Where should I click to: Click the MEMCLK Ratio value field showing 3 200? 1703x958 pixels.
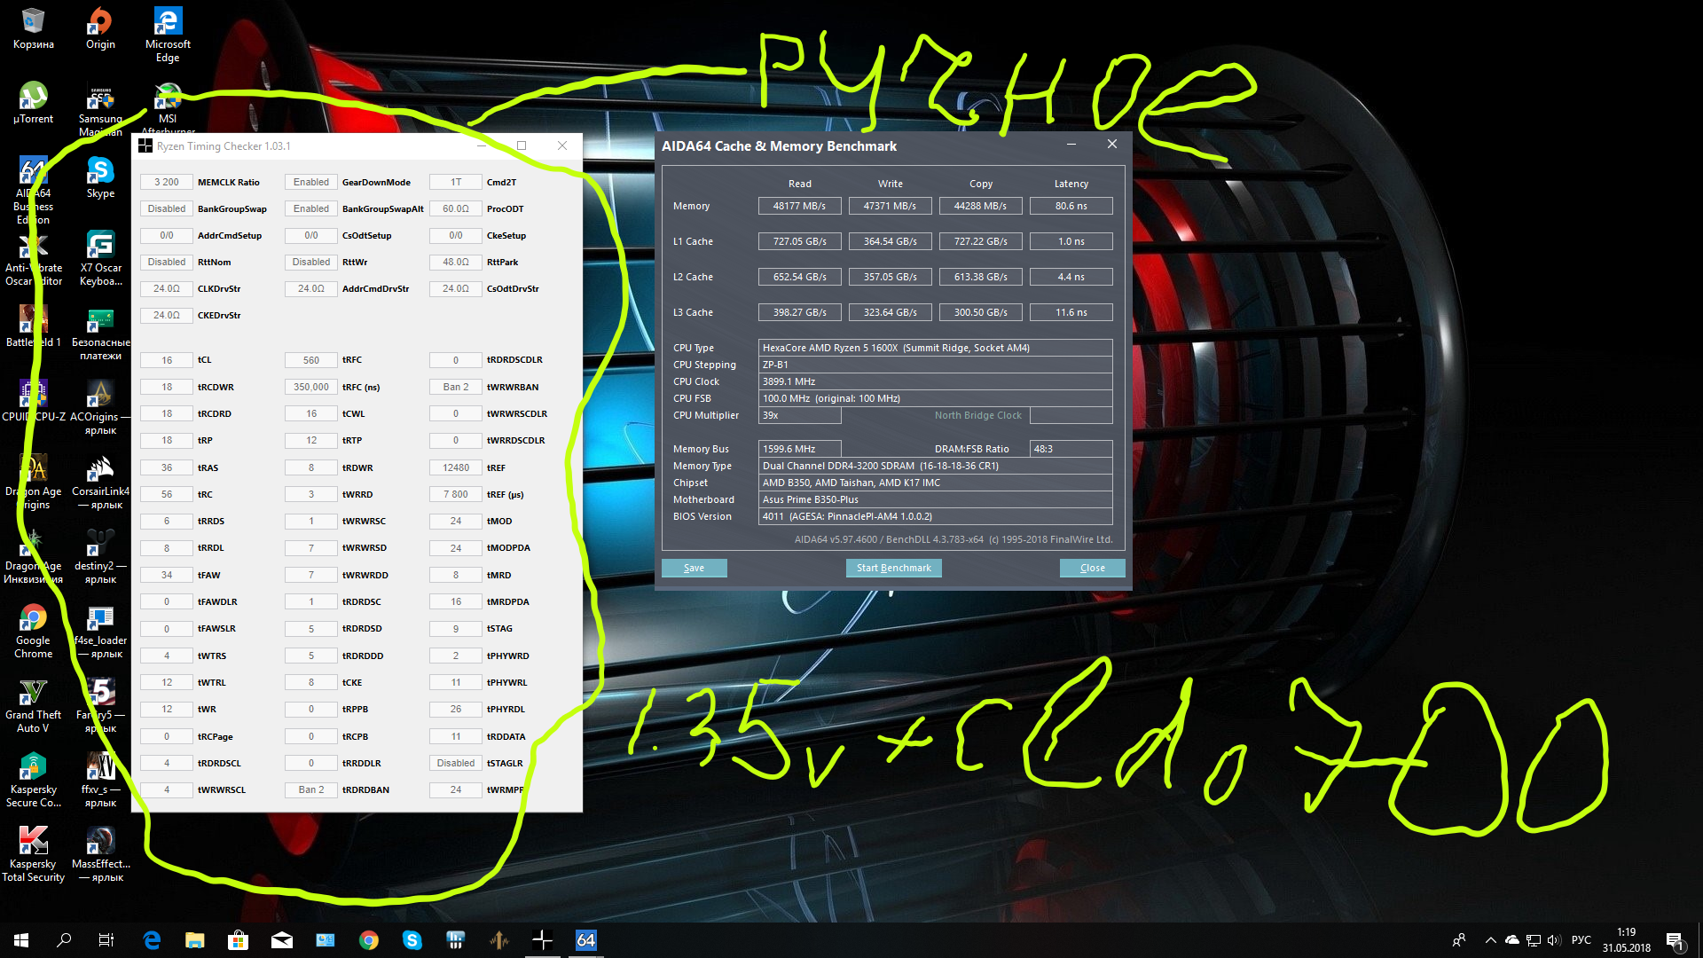167,182
